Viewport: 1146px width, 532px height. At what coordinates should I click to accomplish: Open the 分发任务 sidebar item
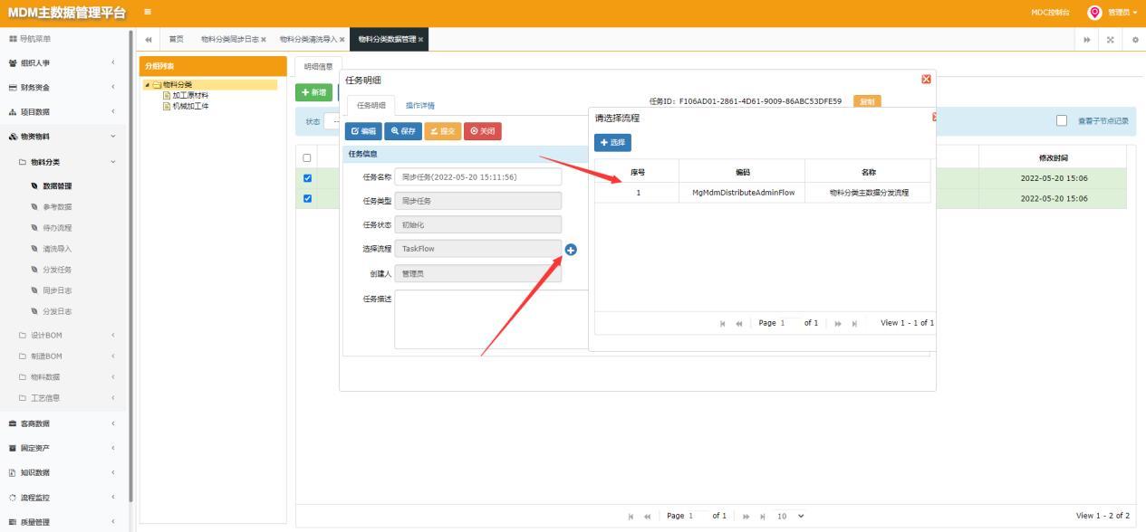pos(57,270)
